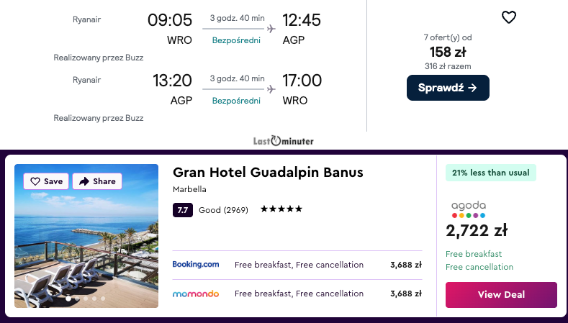Click the Booking.com 3,688 zł price
The width and height of the screenshot is (568, 323).
405,265
